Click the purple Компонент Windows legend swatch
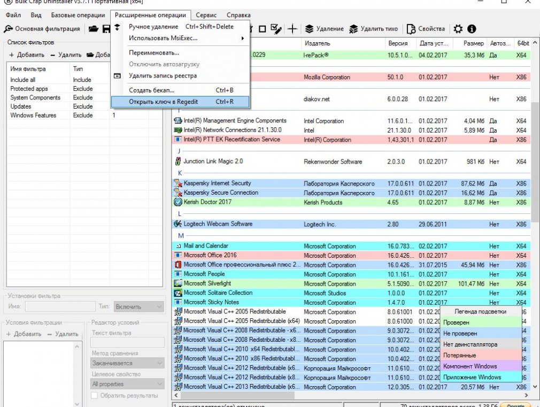Image resolution: width=540 pixels, height=407 pixels. (x=481, y=366)
